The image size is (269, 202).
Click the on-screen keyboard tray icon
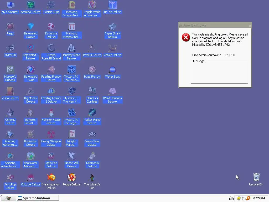231,199
